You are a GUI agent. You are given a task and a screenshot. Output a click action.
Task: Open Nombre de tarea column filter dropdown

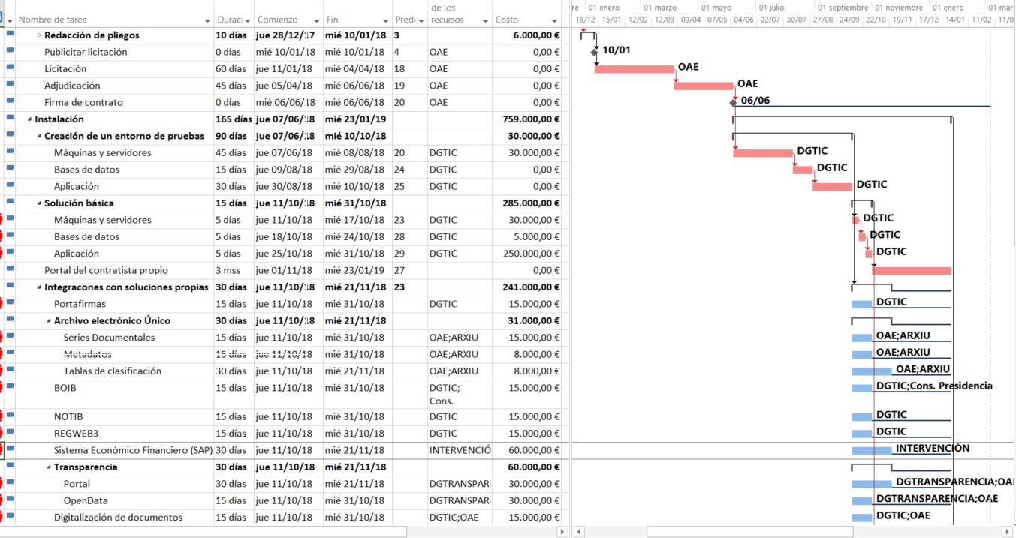207,20
